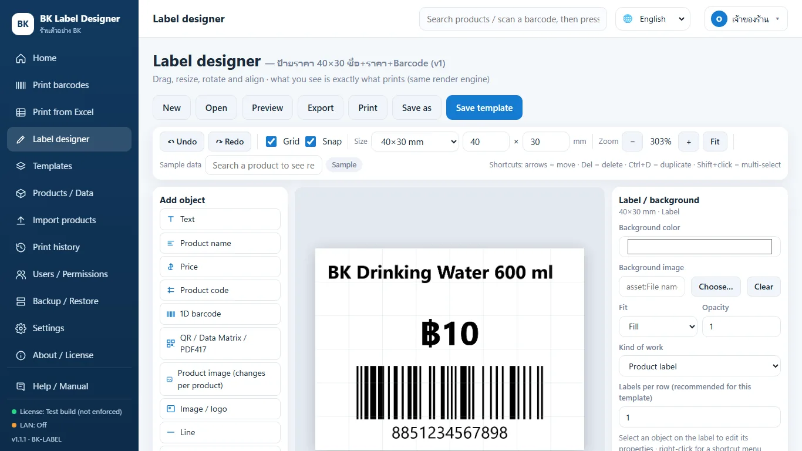Click the Home house icon

coord(21,58)
